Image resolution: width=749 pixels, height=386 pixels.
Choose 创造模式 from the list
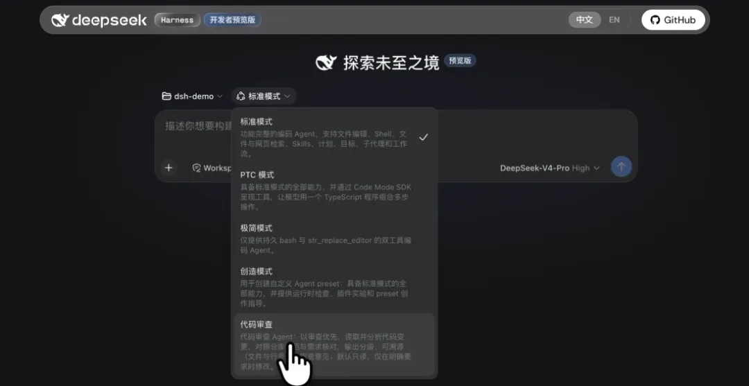(x=334, y=287)
